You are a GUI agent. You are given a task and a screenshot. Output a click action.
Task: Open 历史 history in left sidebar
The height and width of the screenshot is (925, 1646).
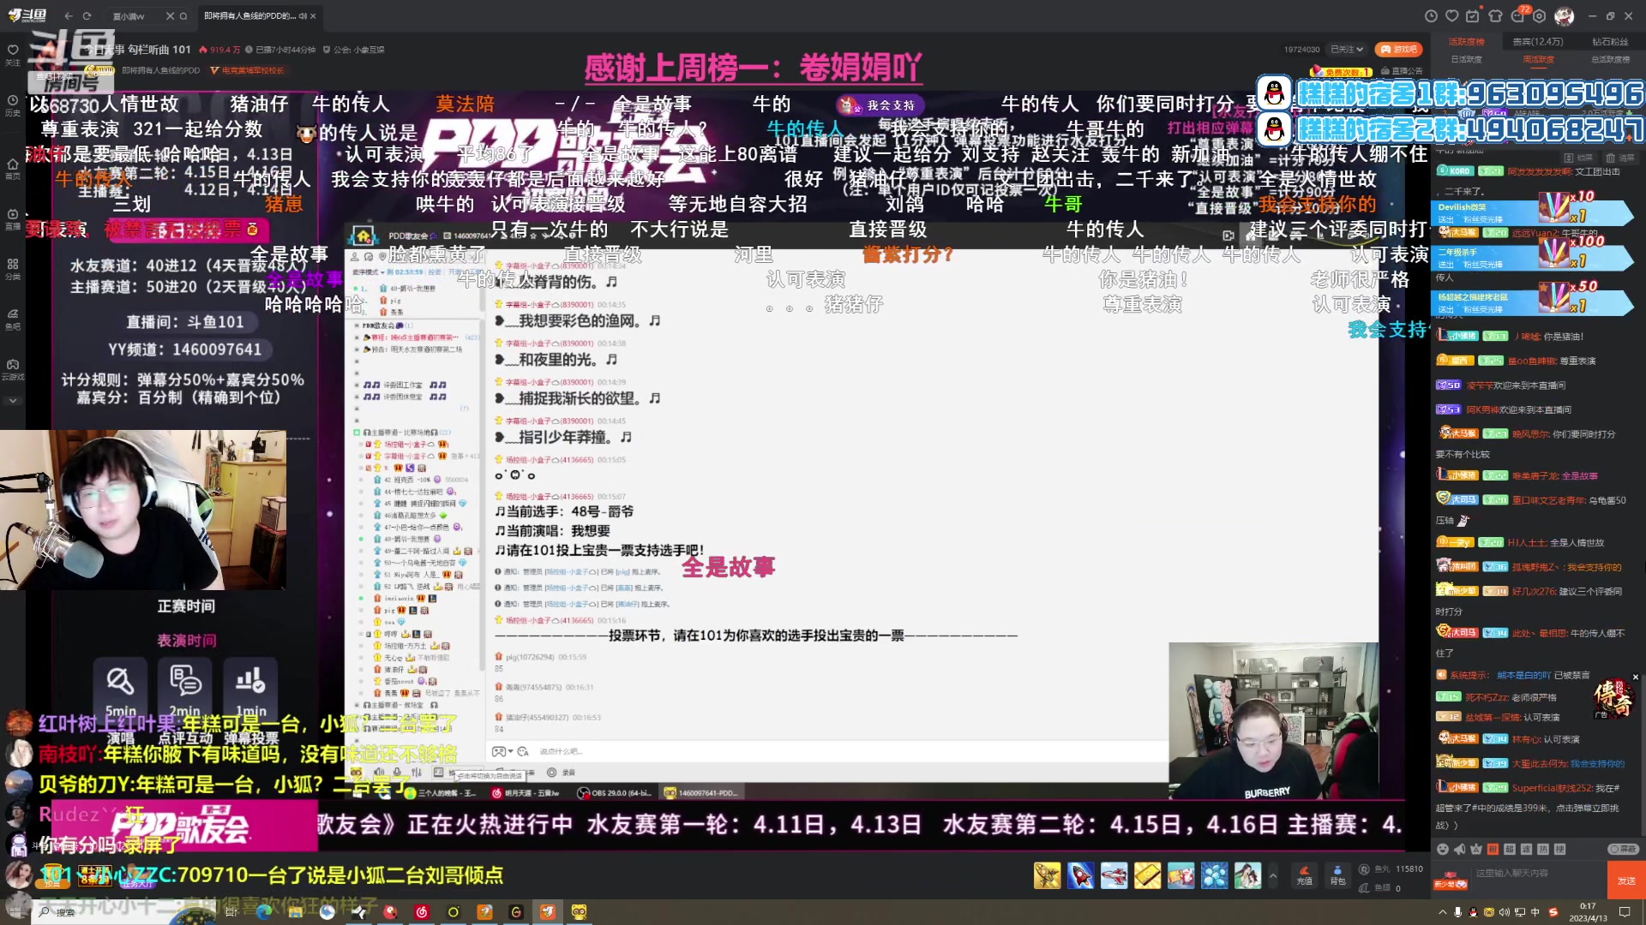tap(13, 104)
